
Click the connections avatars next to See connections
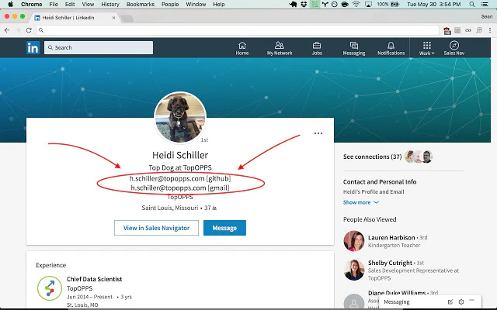[x=419, y=157]
